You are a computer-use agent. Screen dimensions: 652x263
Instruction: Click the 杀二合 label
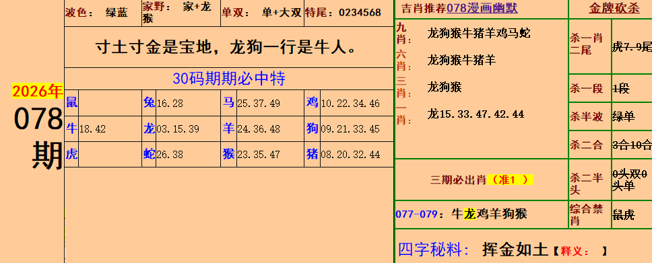click(586, 145)
